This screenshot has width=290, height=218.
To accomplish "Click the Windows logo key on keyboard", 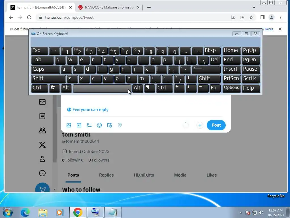I will tap(54, 88).
